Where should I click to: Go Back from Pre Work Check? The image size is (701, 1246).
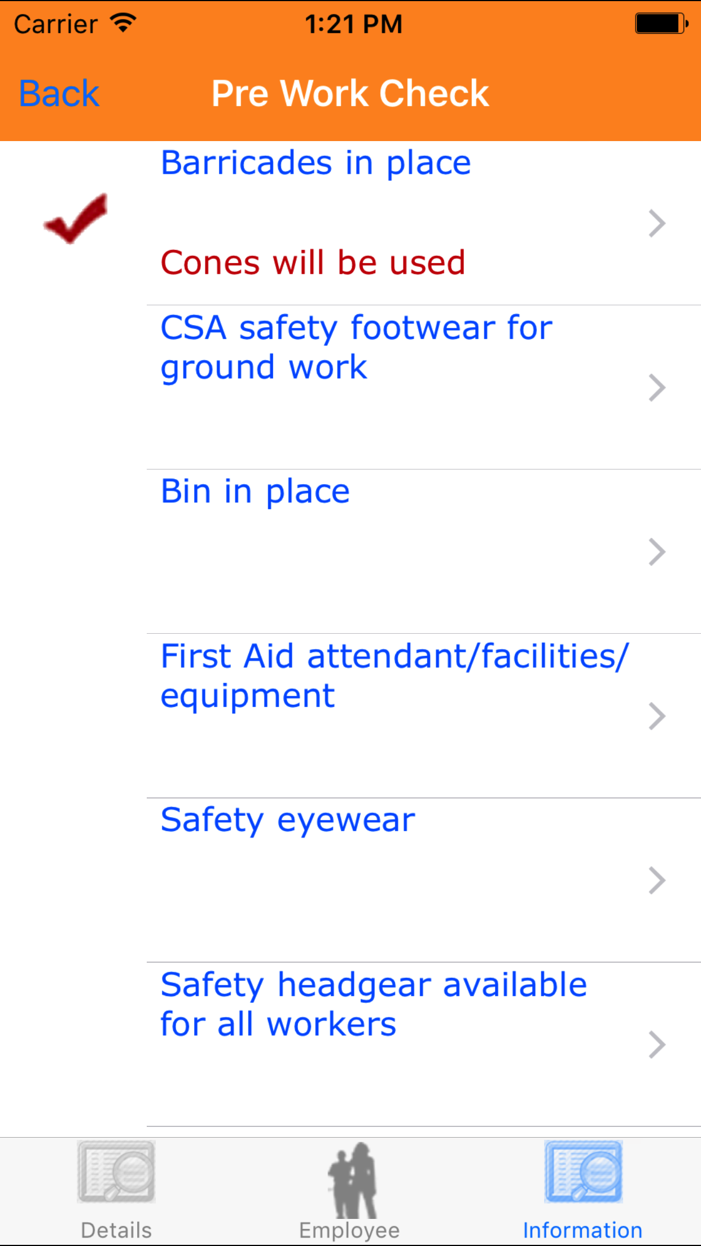pos(59,93)
